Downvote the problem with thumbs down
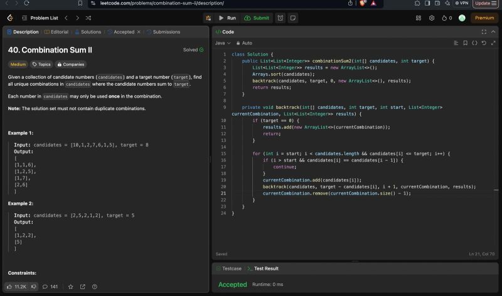The height and width of the screenshot is (296, 502). click(x=34, y=287)
